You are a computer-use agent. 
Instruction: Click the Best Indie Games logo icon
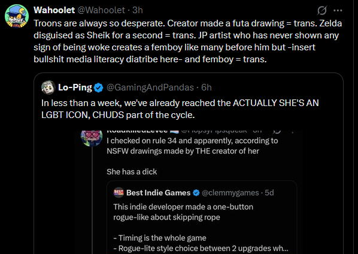(119, 193)
